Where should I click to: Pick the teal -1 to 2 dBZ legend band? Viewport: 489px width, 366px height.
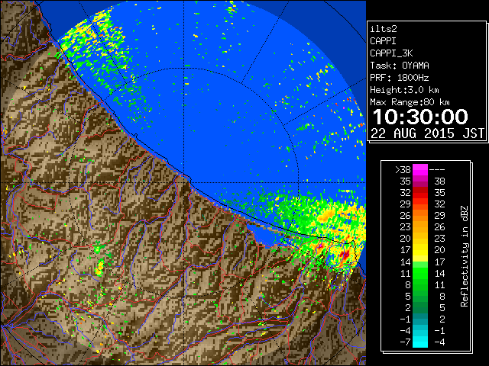[x=420, y=319]
